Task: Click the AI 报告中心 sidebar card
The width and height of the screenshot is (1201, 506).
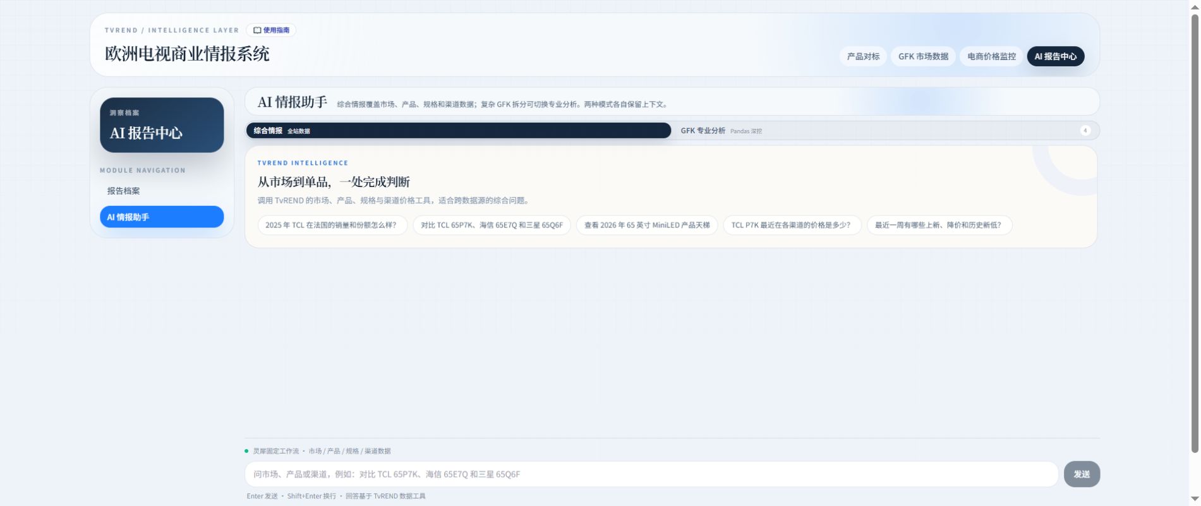Action: point(162,125)
